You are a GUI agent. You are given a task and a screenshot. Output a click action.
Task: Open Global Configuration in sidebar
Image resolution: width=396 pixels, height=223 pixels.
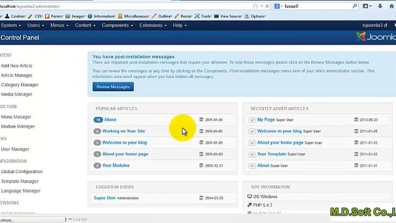(22, 172)
